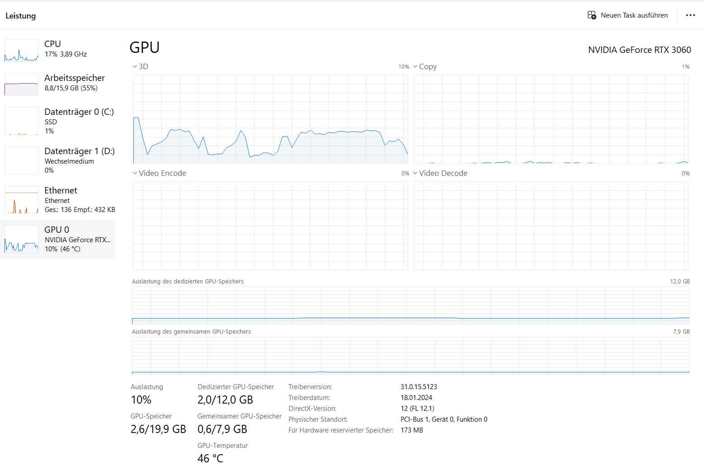Image resolution: width=703 pixels, height=475 pixels.
Task: Open the Datenträger 1 (D:) entry
Action: point(58,160)
